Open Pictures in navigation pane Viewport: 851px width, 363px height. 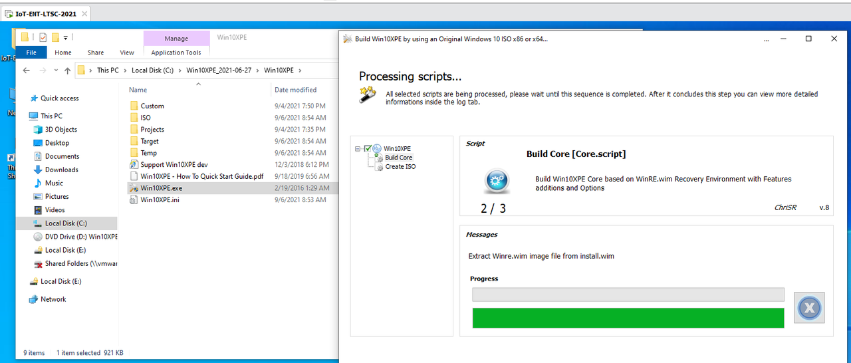pos(57,196)
